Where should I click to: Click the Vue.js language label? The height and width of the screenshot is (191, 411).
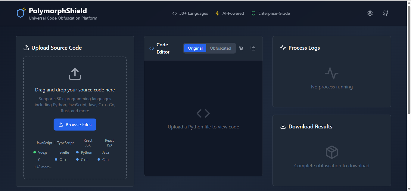point(43,152)
